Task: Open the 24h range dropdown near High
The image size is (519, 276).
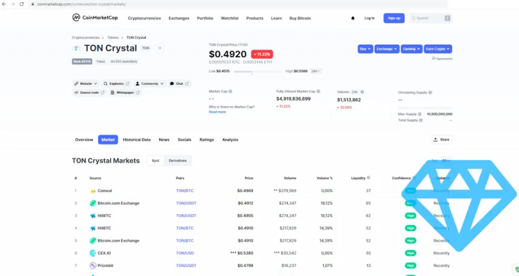Action: click(x=315, y=71)
